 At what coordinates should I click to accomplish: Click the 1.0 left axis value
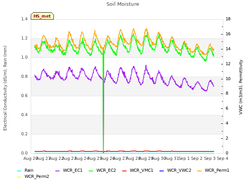click(x=24, y=58)
